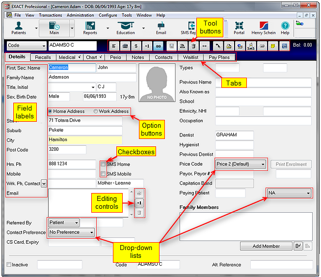The image size is (321, 277).
Task: Click the network connection icon beside Help
Action: coord(299,24)
